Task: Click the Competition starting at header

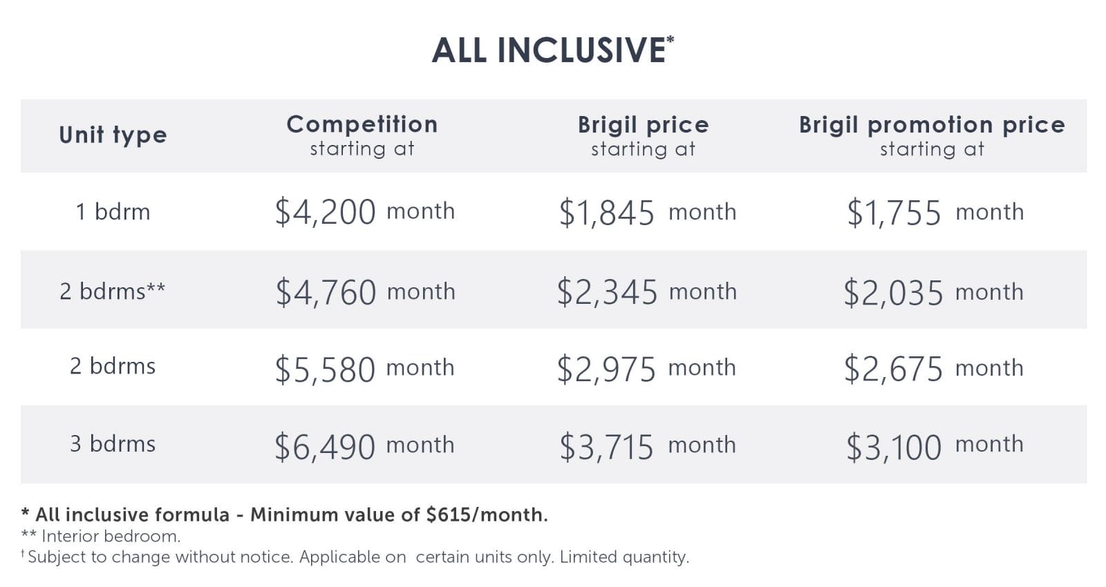Action: click(x=362, y=135)
